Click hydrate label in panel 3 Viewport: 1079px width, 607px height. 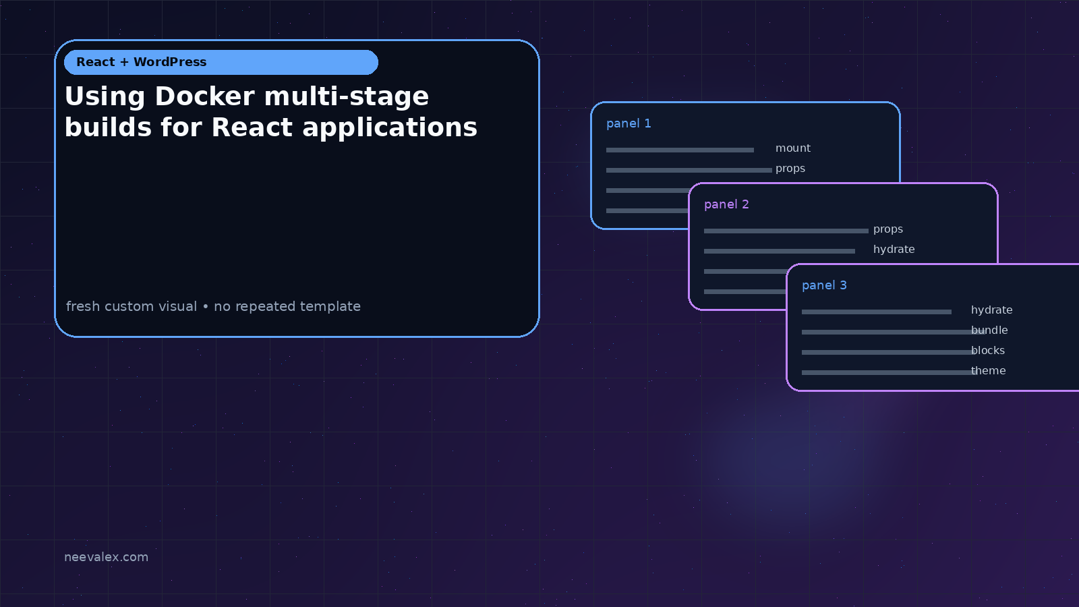(x=992, y=310)
